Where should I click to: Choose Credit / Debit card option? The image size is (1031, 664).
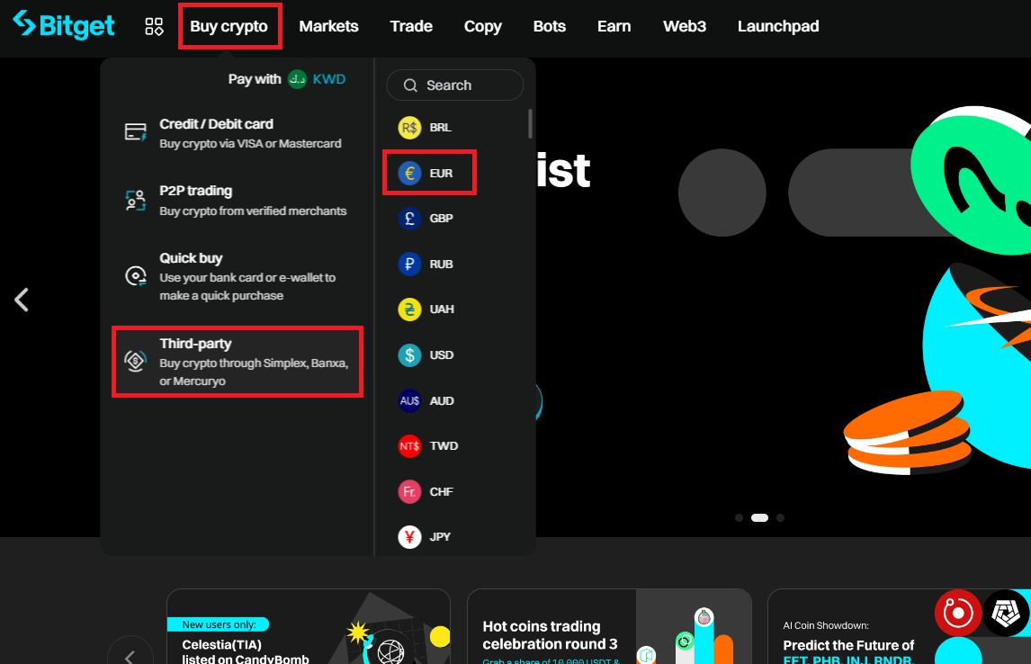pyautogui.click(x=238, y=133)
